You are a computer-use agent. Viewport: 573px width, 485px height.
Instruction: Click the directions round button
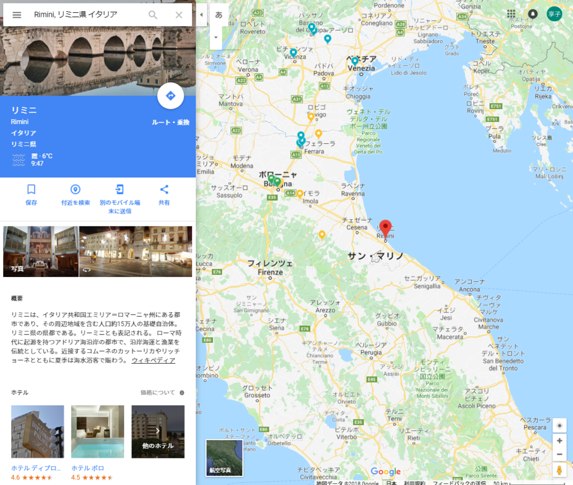click(x=170, y=96)
